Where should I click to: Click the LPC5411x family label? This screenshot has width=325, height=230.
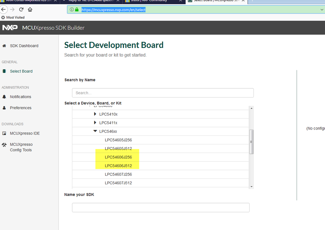point(108,123)
